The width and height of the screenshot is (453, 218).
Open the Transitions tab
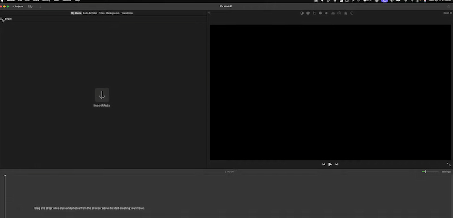pyautogui.click(x=127, y=13)
